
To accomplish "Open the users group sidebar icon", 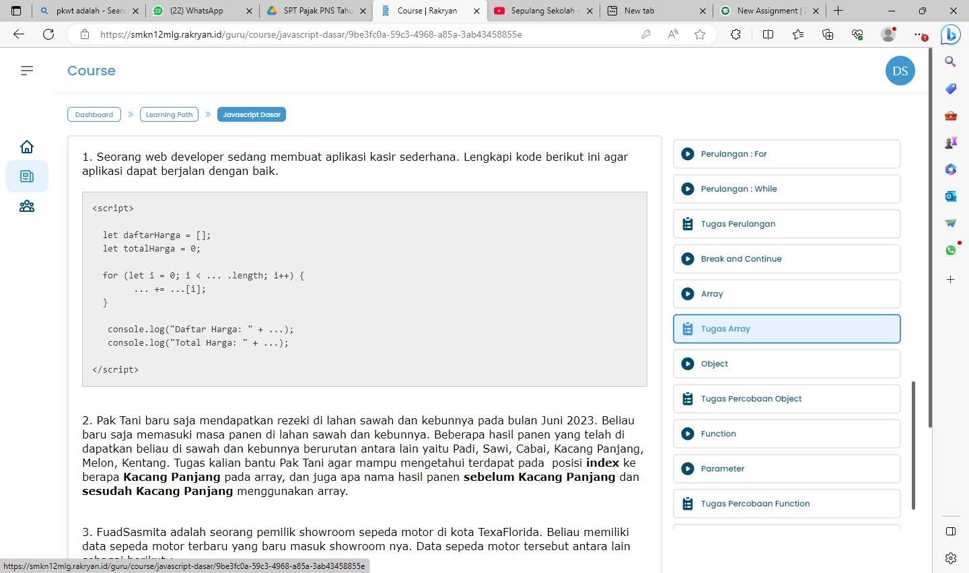I will coord(27,206).
